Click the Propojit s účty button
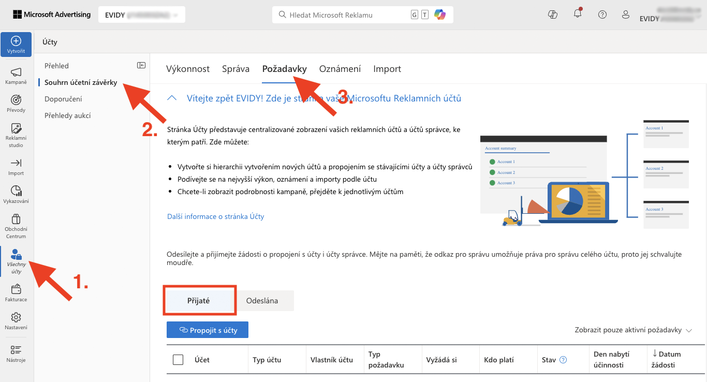Image resolution: width=707 pixels, height=382 pixels. 208,330
